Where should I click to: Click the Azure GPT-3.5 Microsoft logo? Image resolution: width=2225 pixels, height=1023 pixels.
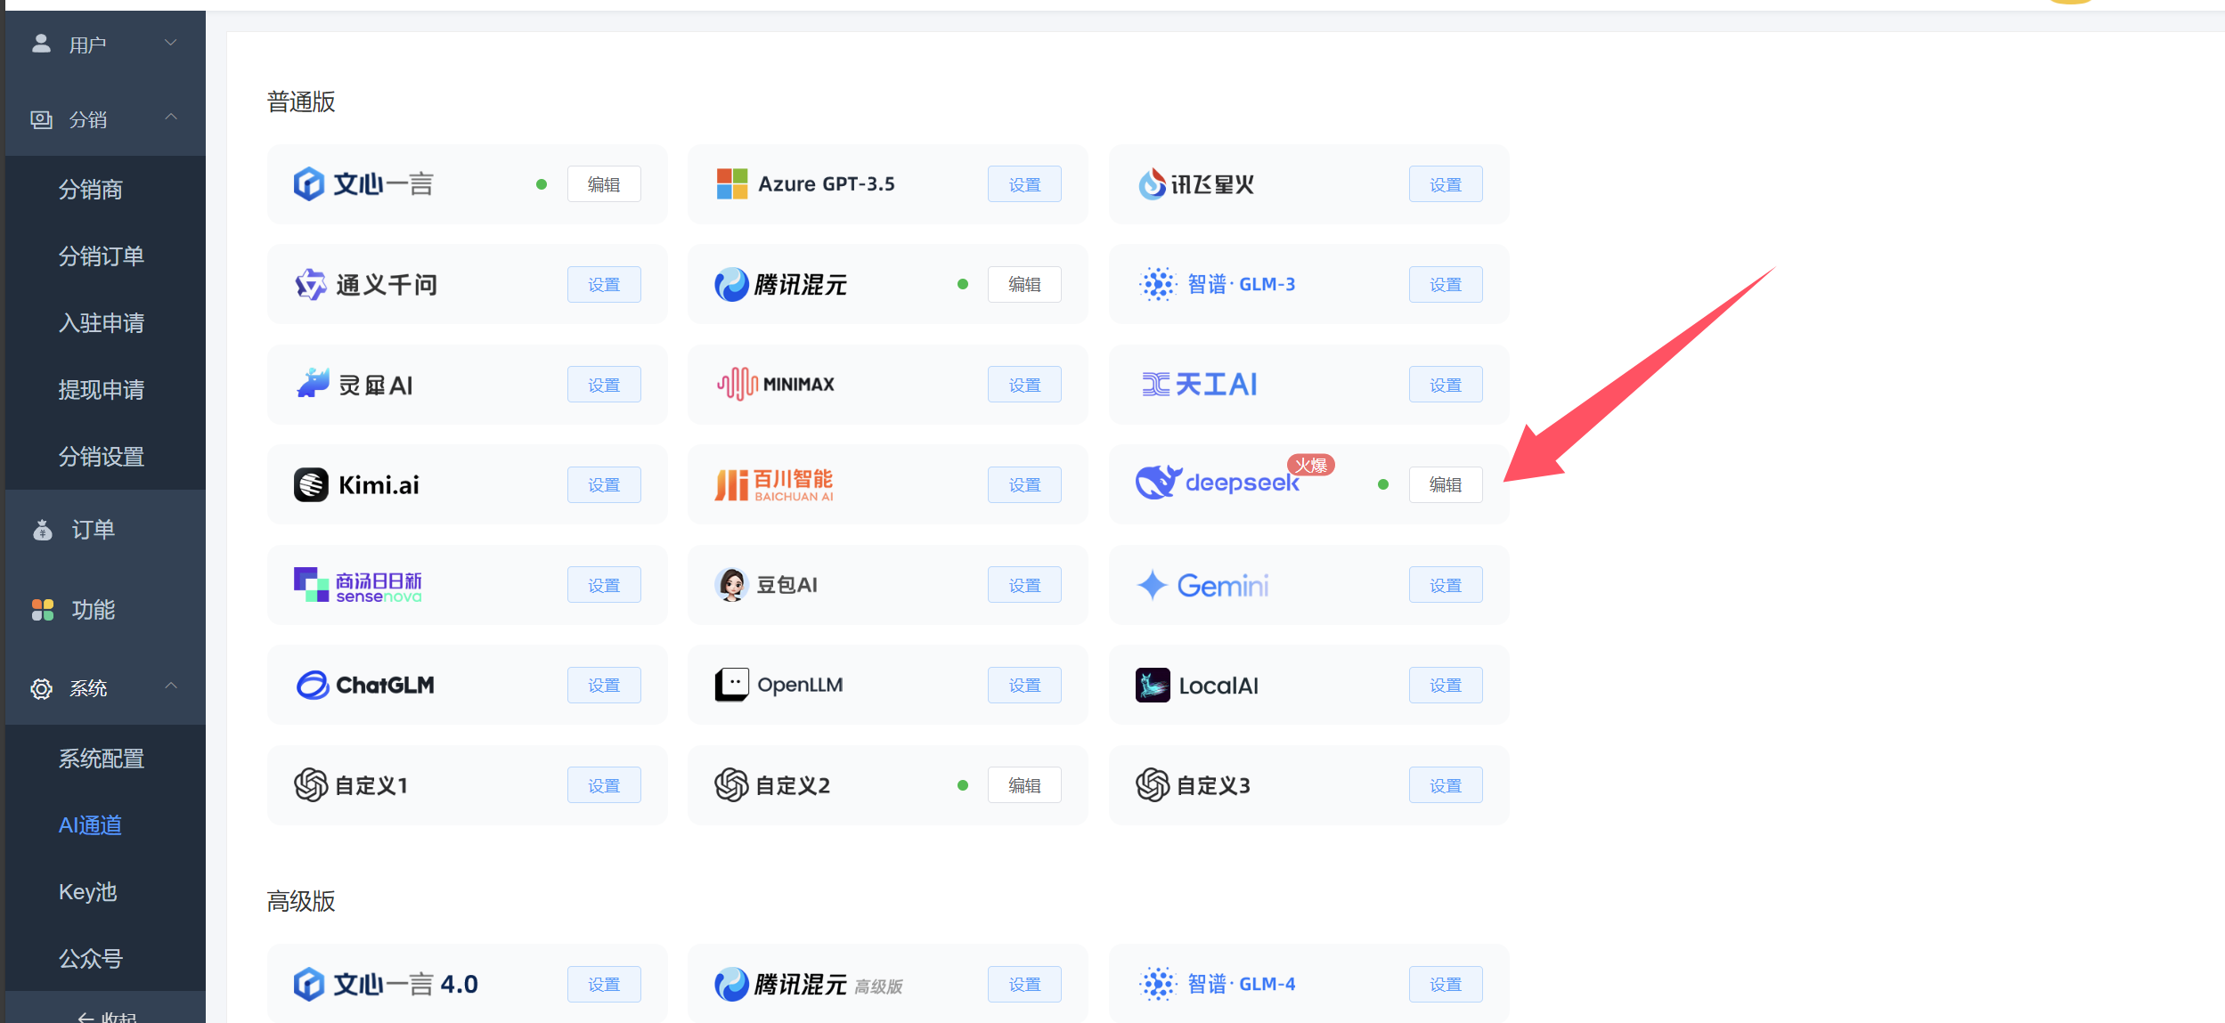[732, 184]
